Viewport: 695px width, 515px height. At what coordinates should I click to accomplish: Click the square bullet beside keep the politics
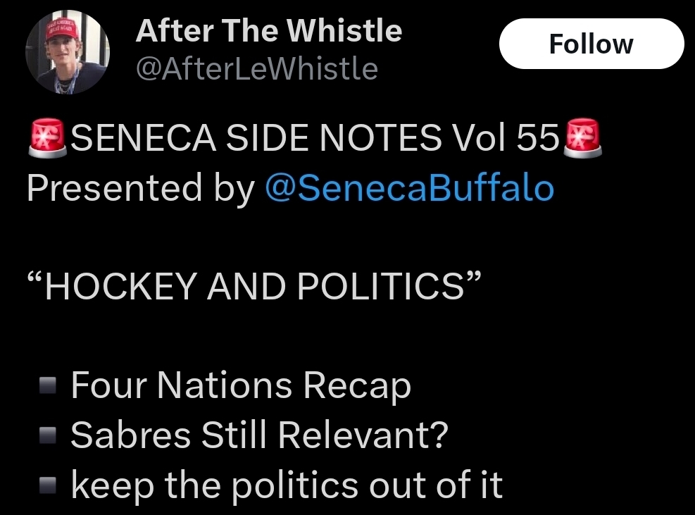(x=48, y=486)
